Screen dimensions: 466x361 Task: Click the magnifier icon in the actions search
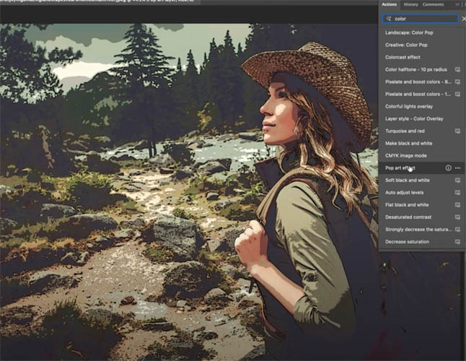point(388,19)
